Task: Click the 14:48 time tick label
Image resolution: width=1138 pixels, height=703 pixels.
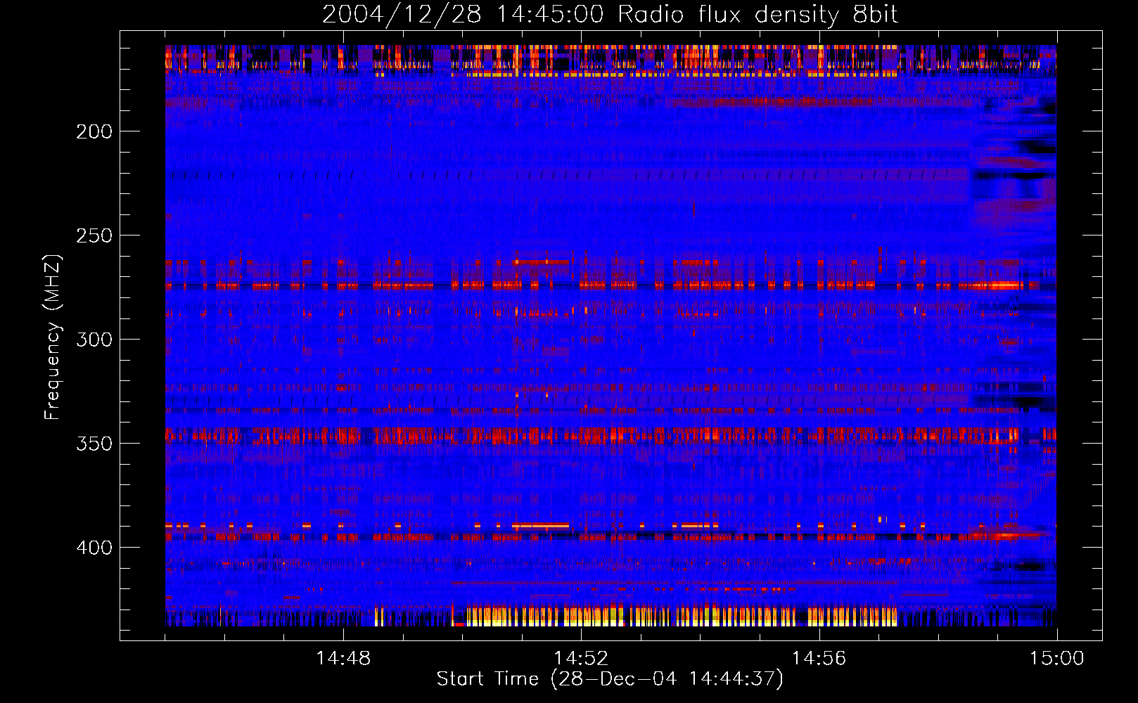Action: 343,659
